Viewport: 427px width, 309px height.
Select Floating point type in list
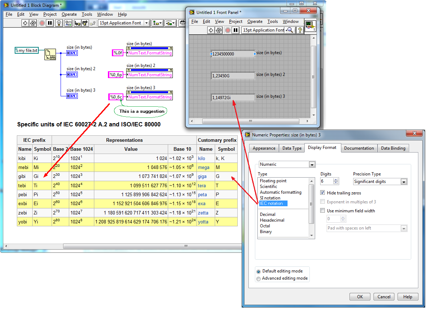(x=273, y=181)
